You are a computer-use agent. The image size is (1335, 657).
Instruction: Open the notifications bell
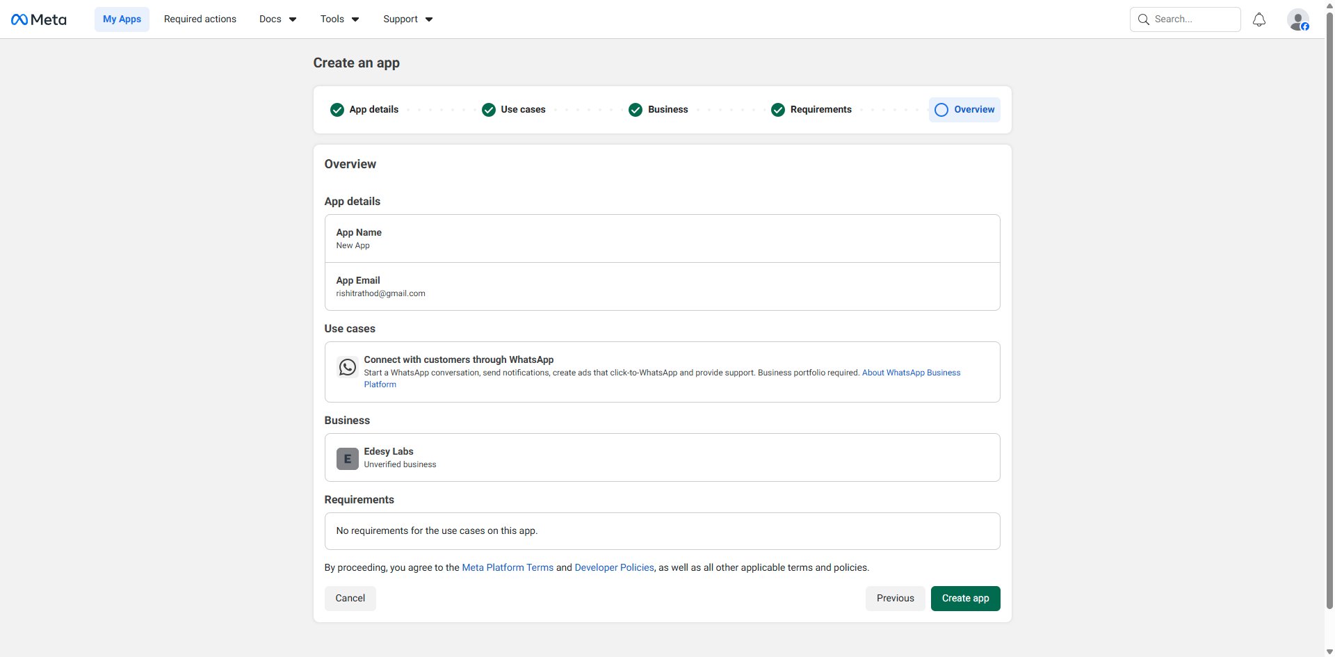(1259, 19)
